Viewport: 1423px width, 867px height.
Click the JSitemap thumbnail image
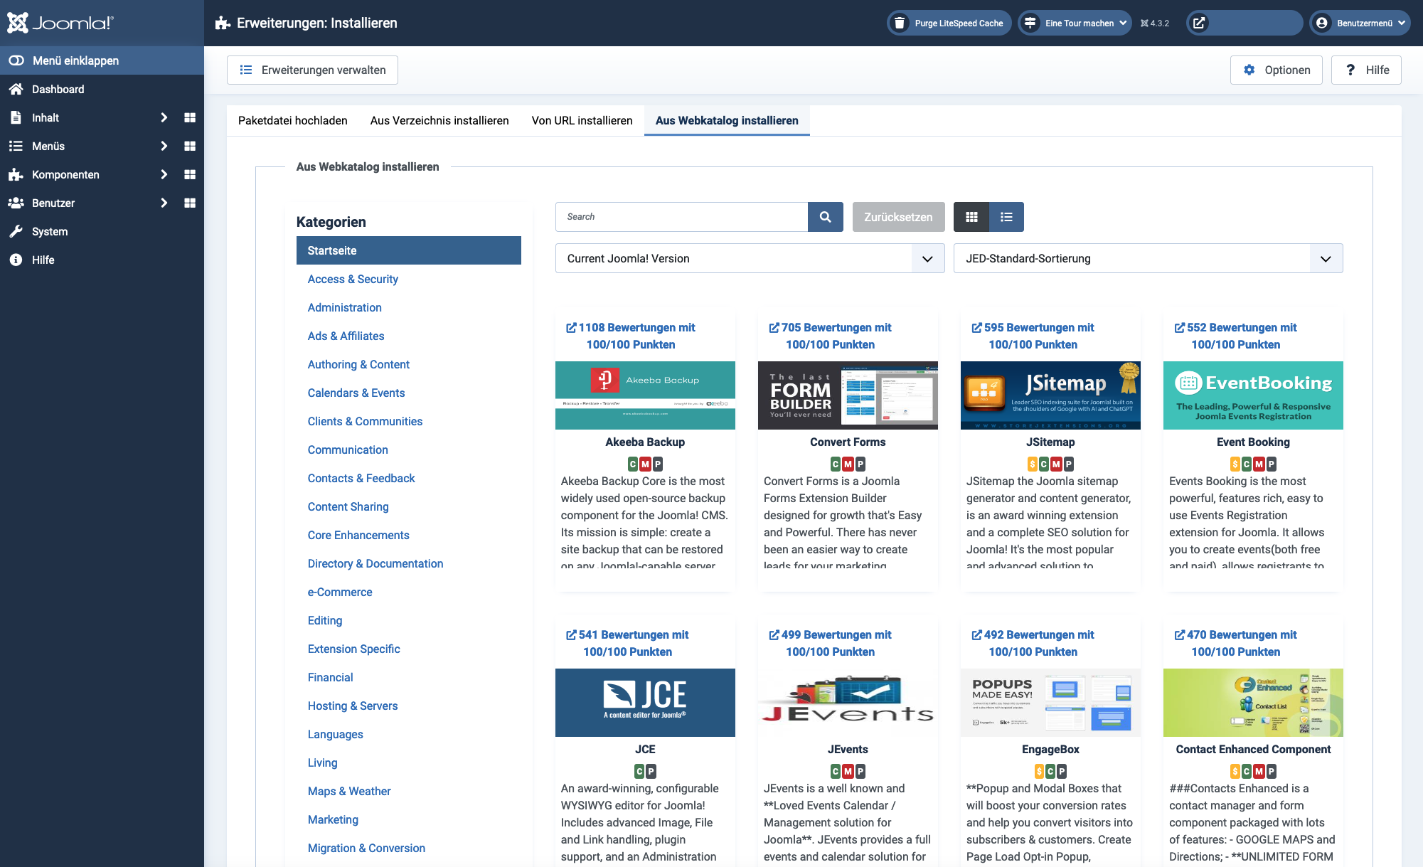(1050, 395)
